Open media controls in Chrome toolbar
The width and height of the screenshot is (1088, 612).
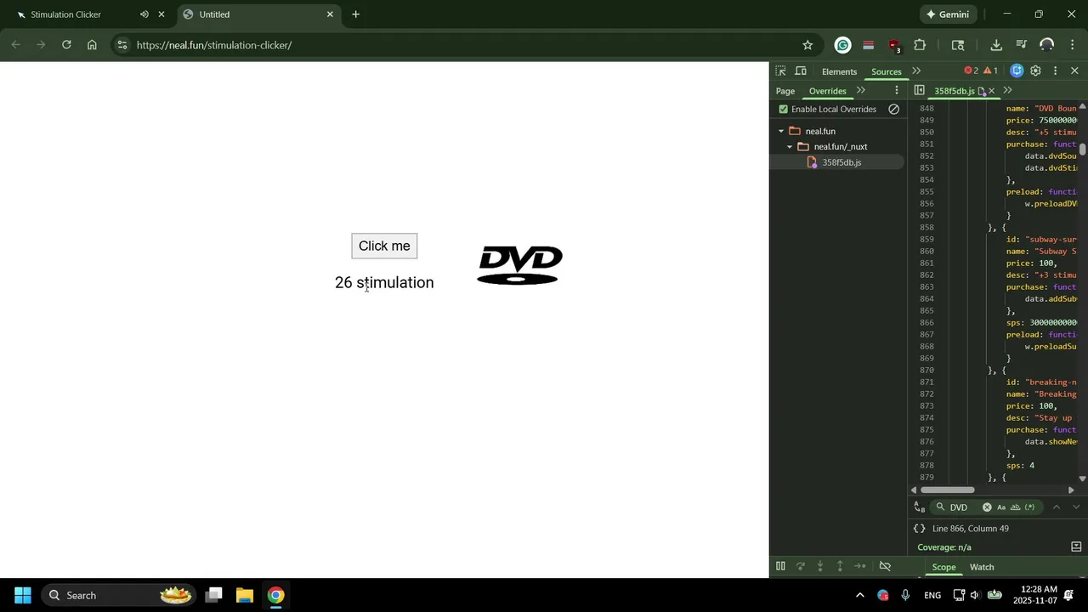coord(1022,45)
